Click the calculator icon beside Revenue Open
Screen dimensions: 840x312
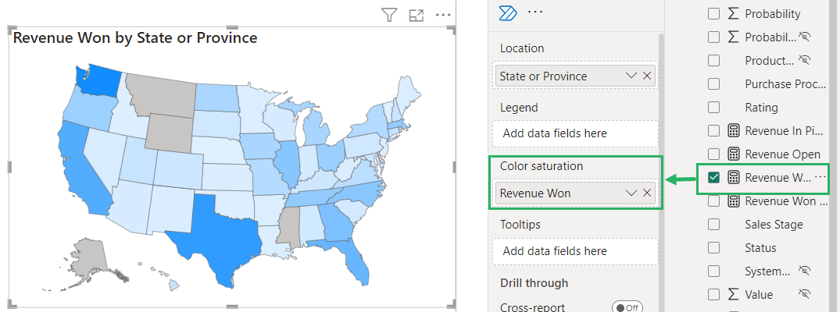click(x=734, y=154)
